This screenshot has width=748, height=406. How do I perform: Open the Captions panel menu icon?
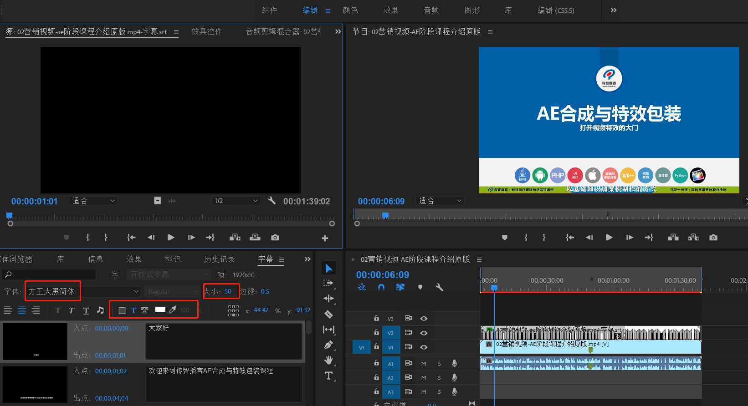click(x=281, y=259)
